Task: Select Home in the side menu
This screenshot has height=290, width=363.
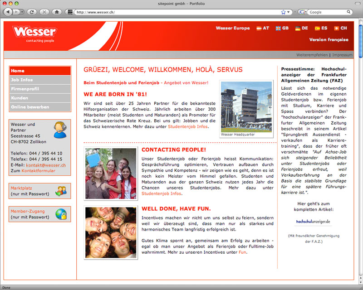Action: [x=40, y=71]
